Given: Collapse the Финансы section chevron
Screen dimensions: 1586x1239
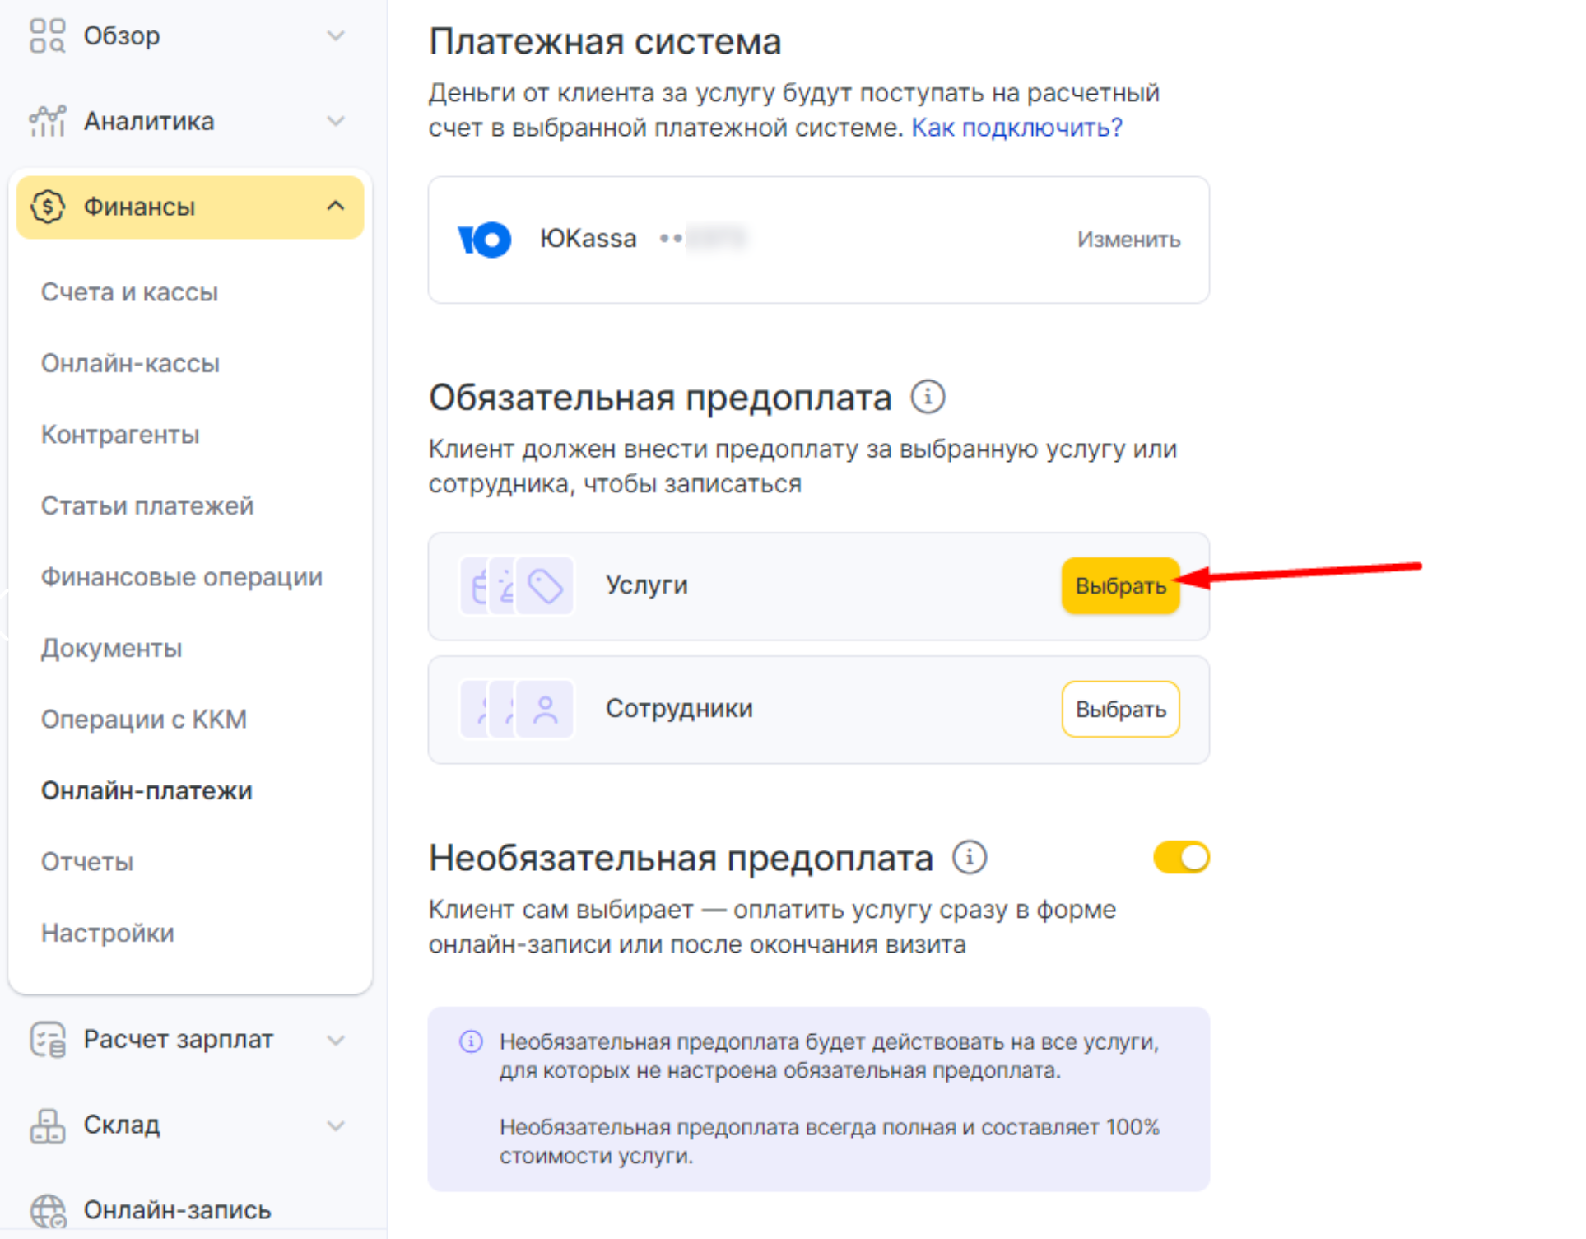Looking at the screenshot, I should [335, 206].
